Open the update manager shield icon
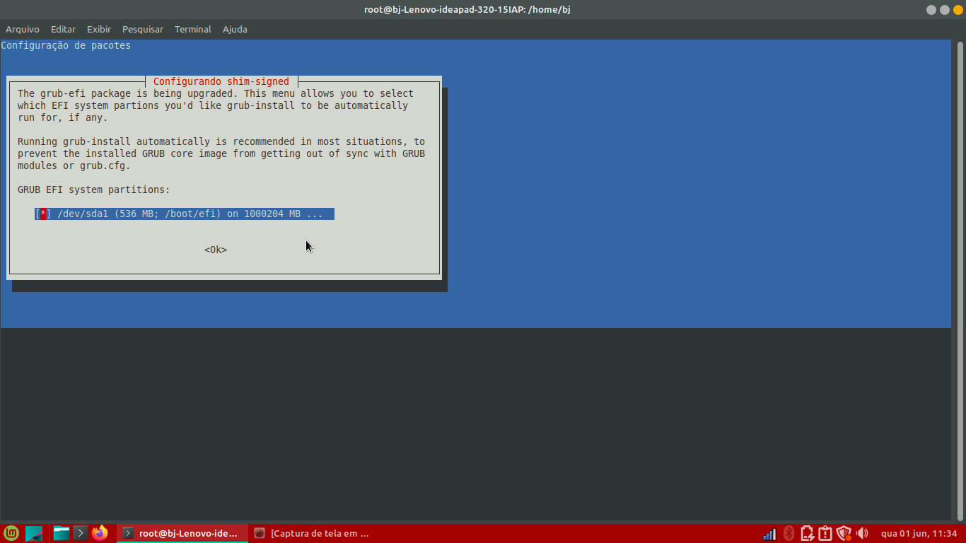This screenshot has width=966, height=543. point(843,534)
